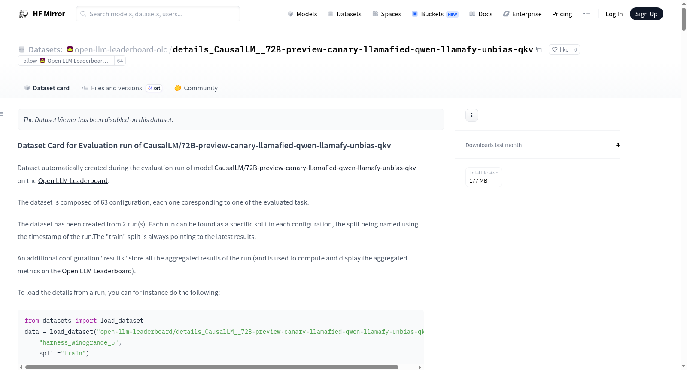
Task: Switch to the Community tab
Action: click(x=196, y=88)
